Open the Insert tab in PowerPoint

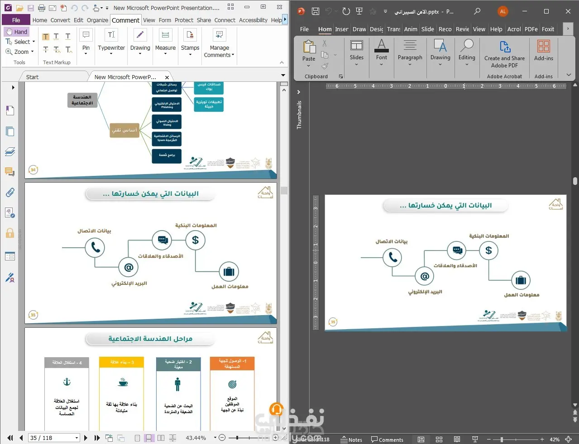click(342, 29)
